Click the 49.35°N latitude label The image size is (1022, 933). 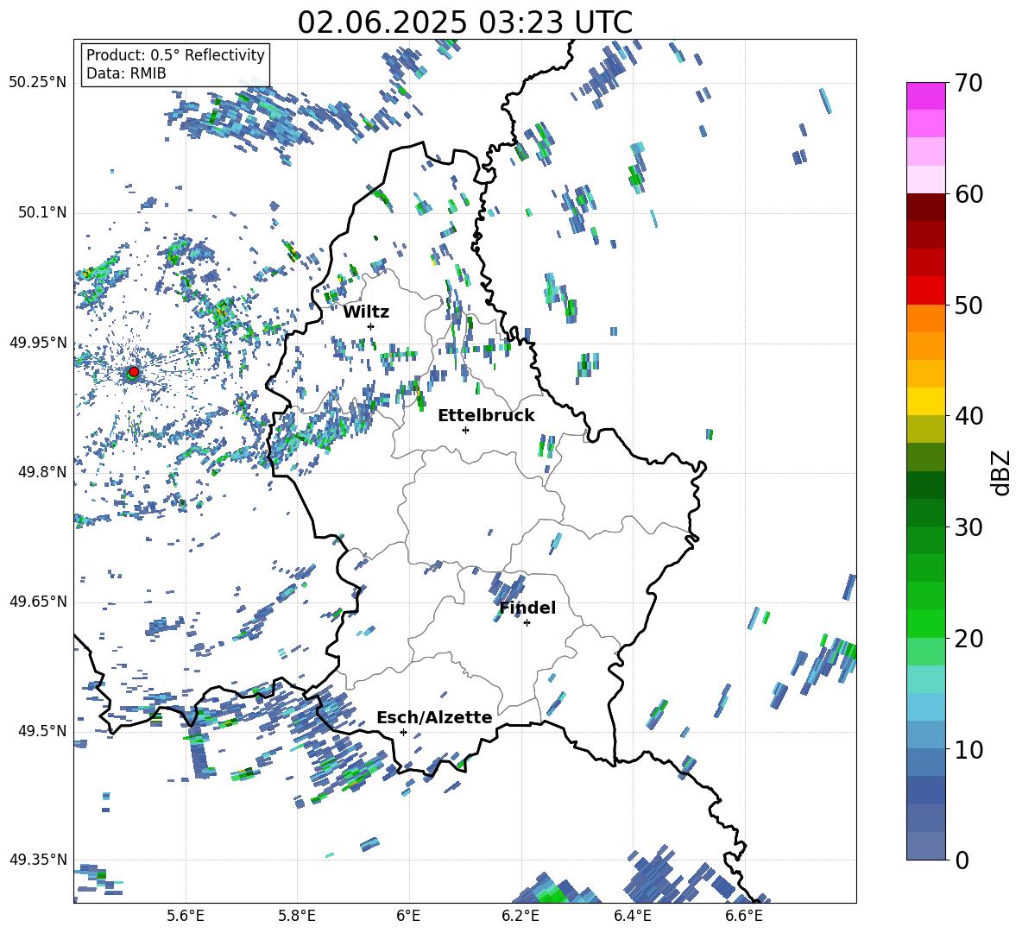point(38,860)
